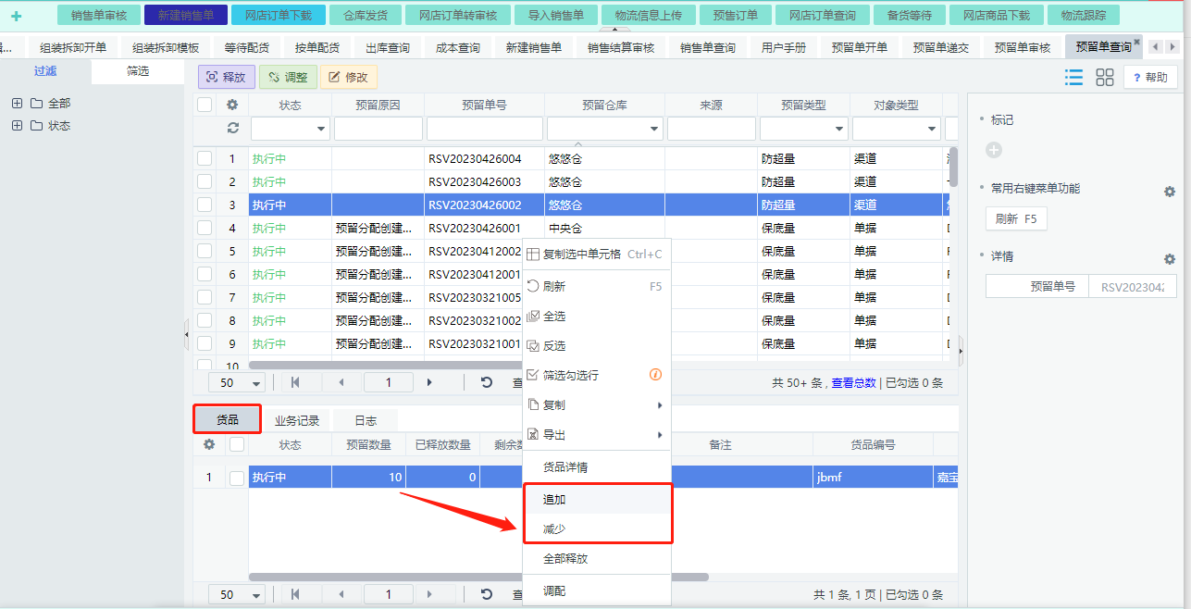Toggle select-all checkbox in 货品 table header
This screenshot has width=1191, height=609.
click(237, 444)
